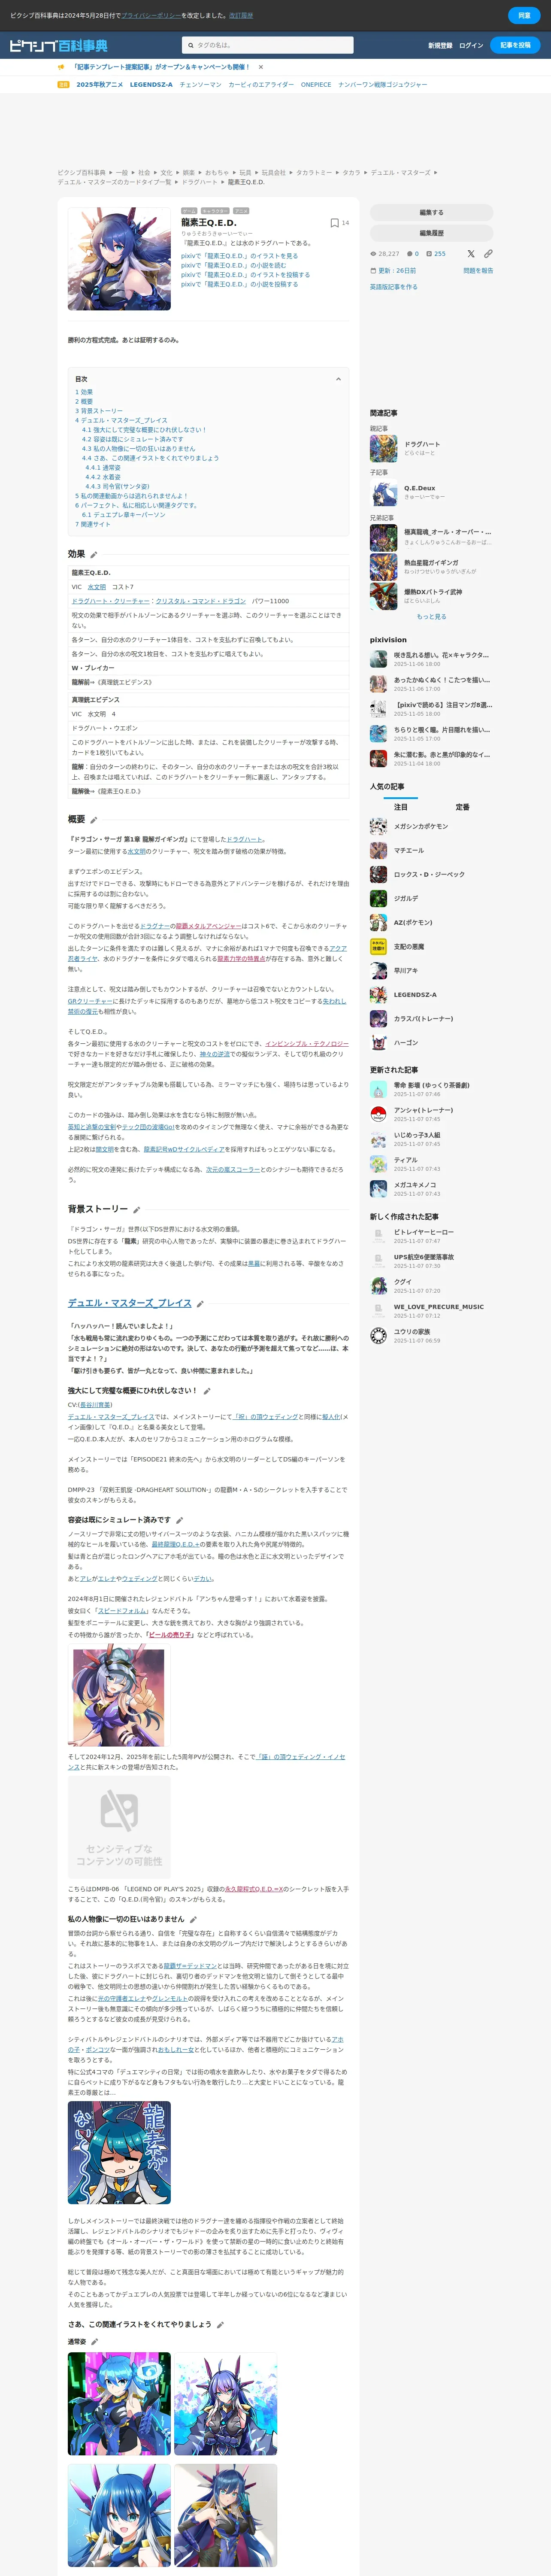Jump to 4.4.2 水着姿 in contents
Viewport: 551px width, 2576px height.
point(103,477)
